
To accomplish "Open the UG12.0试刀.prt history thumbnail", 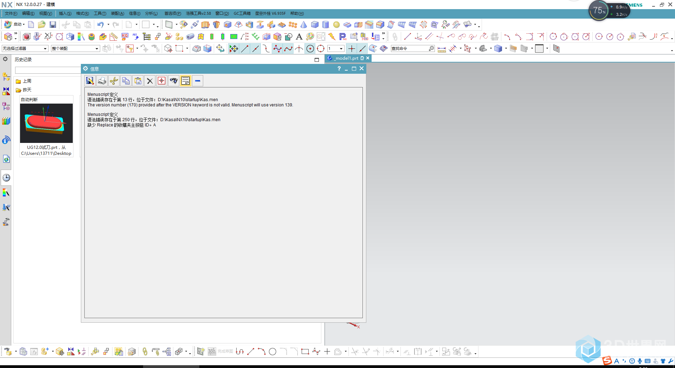I will (46, 123).
